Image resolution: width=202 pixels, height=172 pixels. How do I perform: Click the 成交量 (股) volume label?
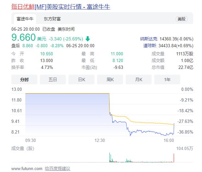click(x=23, y=148)
